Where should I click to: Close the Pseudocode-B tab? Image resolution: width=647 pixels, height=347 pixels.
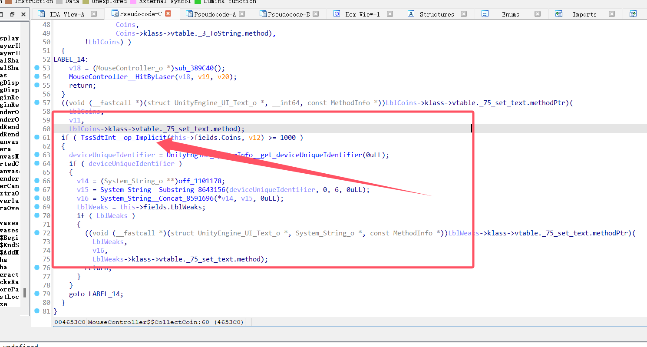coord(316,14)
